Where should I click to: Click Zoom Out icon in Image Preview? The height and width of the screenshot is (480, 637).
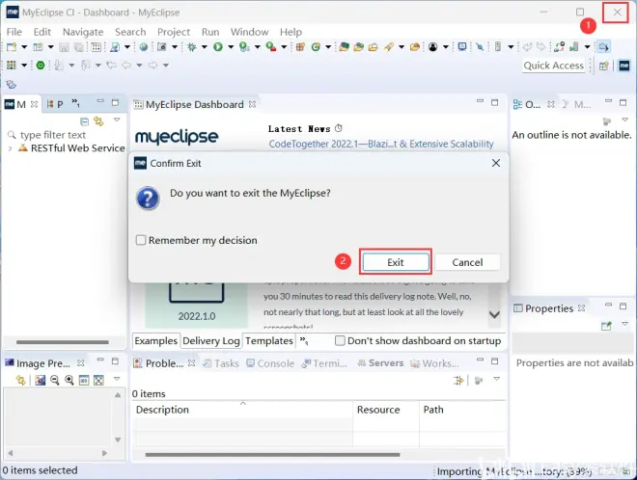(54, 380)
